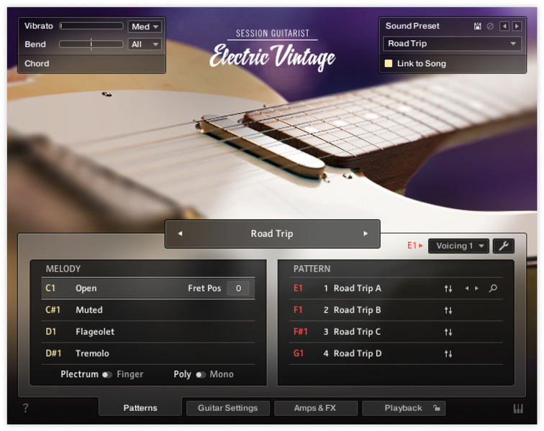
Task: Select the C1 Open melody row
Action: click(148, 288)
